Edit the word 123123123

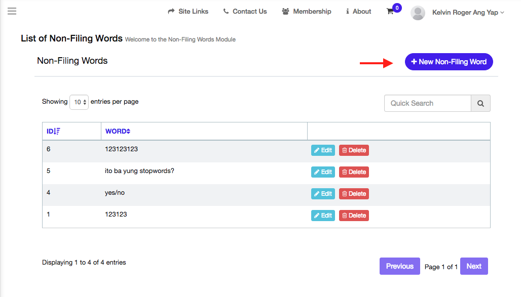point(323,150)
